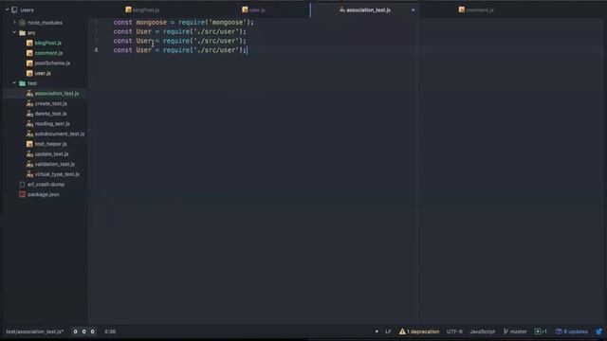Screen dimensions: 607x341
Task: Select update_test.js in the tree
Action: [51, 153]
